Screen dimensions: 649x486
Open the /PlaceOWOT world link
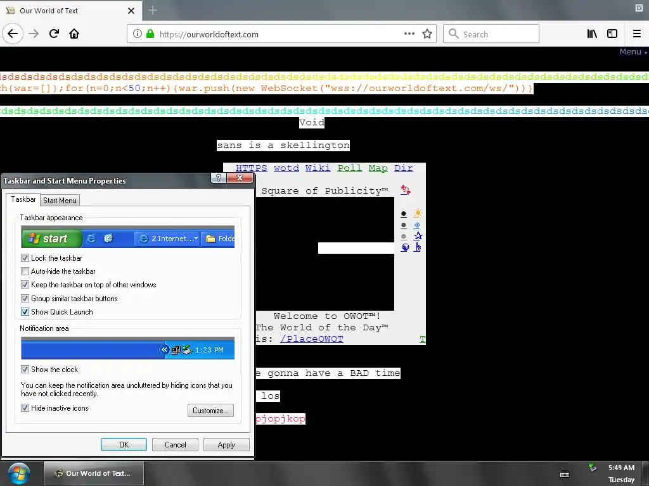click(x=312, y=339)
